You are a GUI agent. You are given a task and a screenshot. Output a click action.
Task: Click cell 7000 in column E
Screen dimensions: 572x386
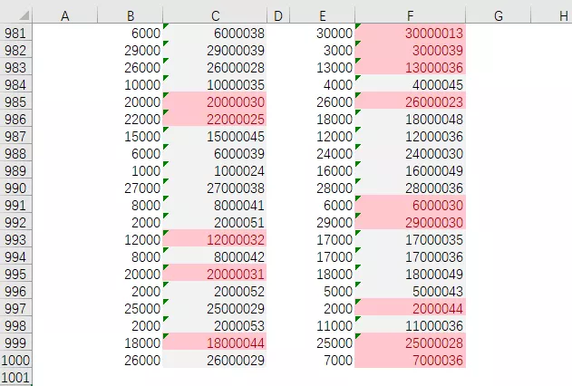click(x=322, y=360)
